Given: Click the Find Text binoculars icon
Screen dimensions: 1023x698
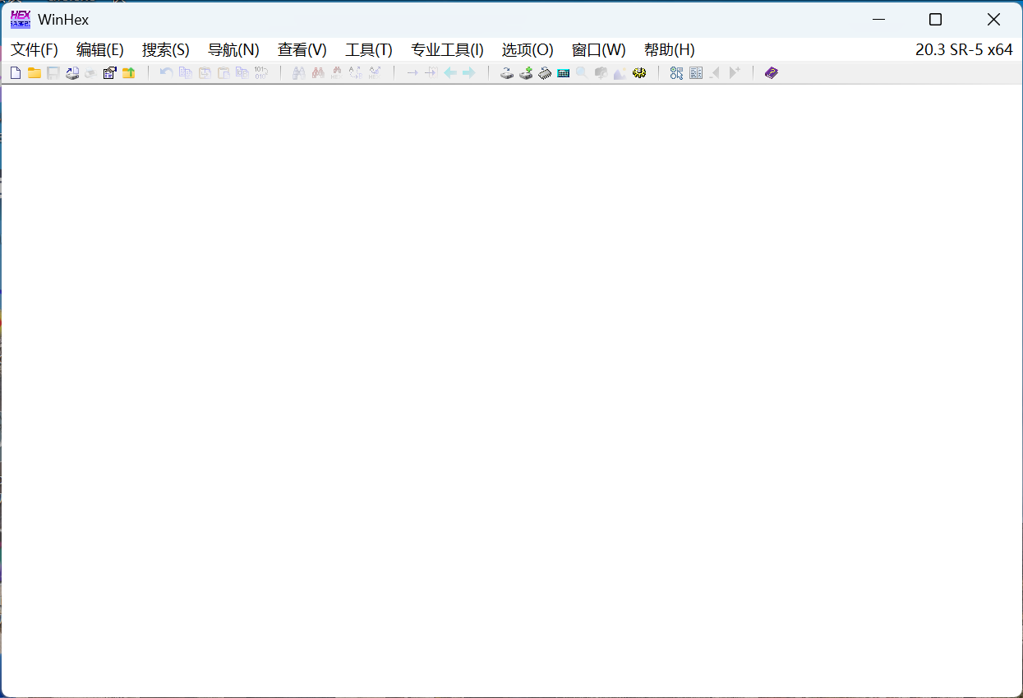Looking at the screenshot, I should [x=318, y=73].
